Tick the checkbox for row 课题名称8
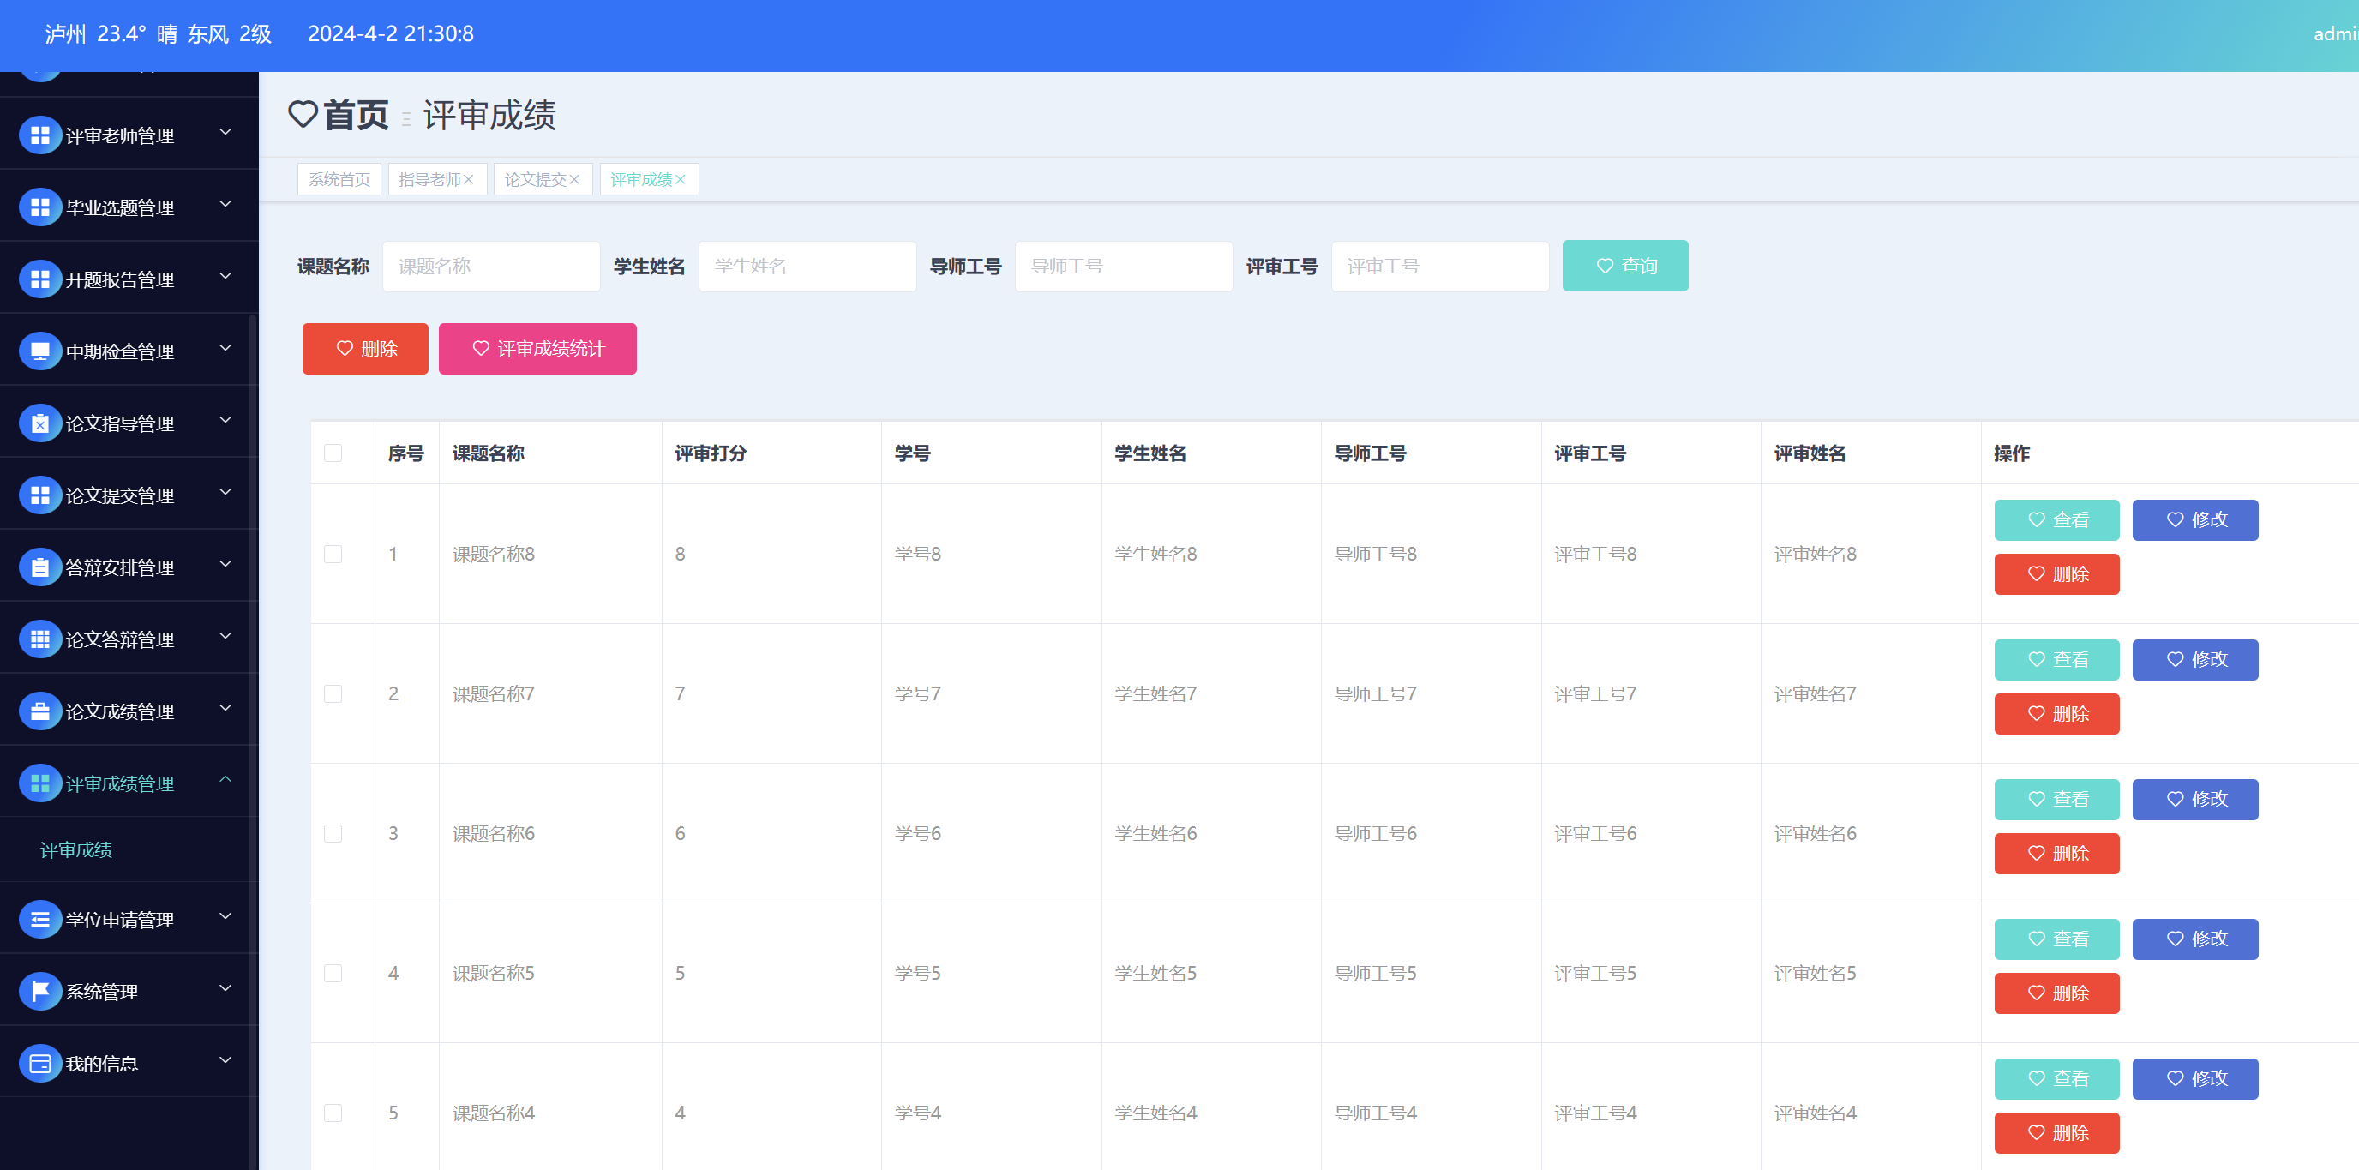The width and height of the screenshot is (2359, 1170). [333, 553]
